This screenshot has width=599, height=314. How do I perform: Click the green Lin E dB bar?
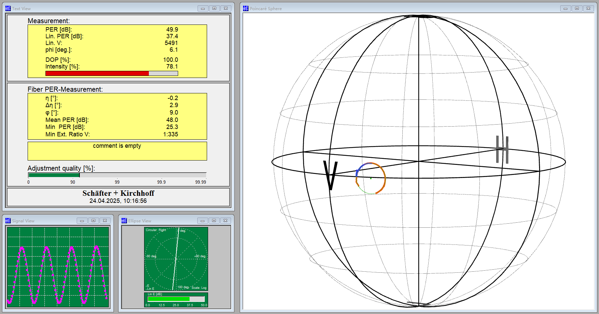(168, 299)
